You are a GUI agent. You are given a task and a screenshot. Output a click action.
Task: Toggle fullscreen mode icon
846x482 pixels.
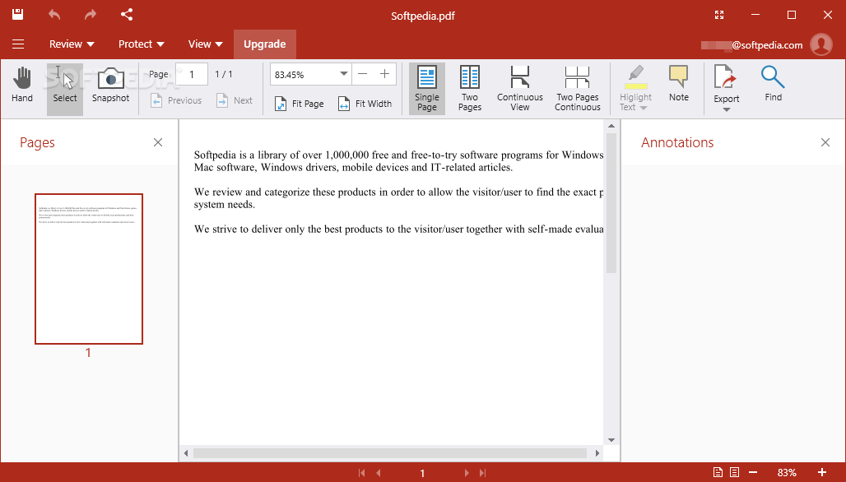point(719,15)
